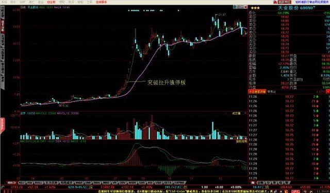Viewport: 330px width, 193px height.
Task: Switch to the BIAS indicator tab
Action: [x=97, y=183]
